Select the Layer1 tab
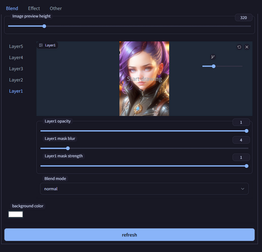262x252 pixels. coord(16,91)
